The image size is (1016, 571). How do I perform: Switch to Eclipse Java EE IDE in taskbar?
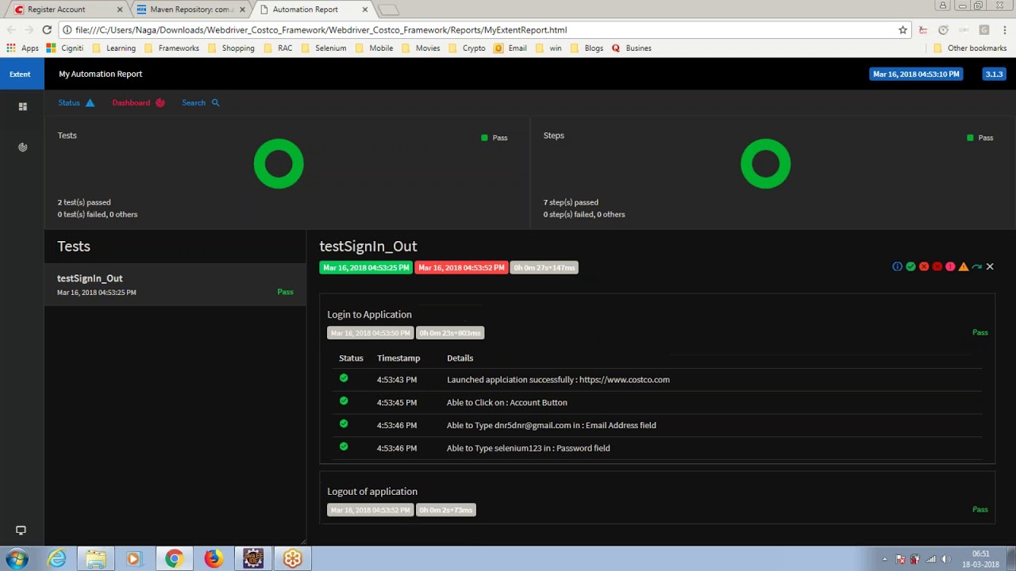tap(253, 559)
